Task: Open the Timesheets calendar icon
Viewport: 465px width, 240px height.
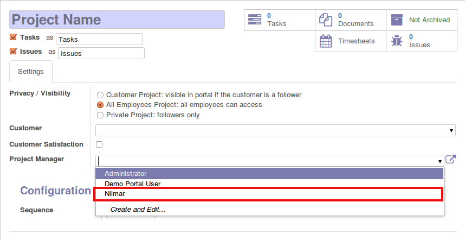Action: click(326, 41)
